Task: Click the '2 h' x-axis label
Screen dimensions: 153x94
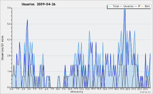Action: [23, 89]
